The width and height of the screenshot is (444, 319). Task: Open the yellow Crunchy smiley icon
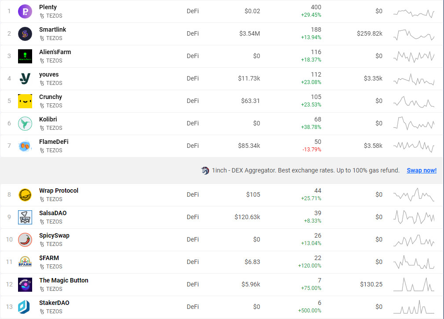point(25,101)
